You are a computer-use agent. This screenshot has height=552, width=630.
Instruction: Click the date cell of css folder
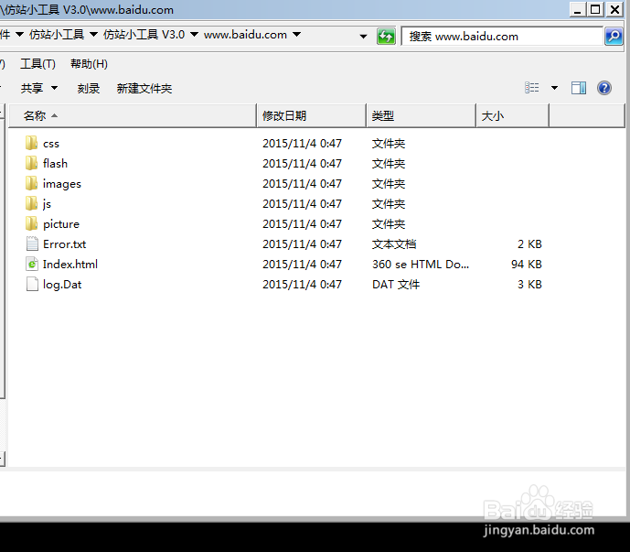pyautogui.click(x=302, y=144)
